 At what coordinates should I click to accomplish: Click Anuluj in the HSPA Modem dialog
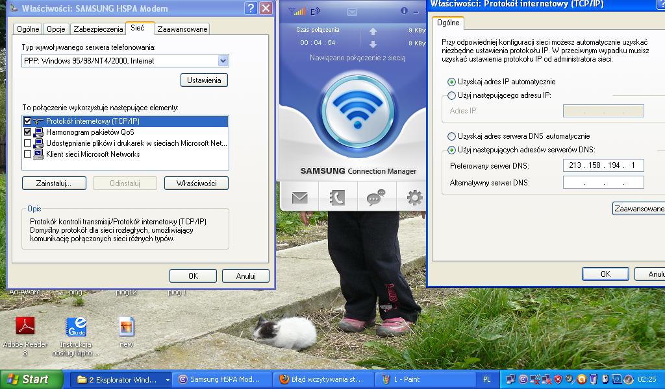pos(245,276)
